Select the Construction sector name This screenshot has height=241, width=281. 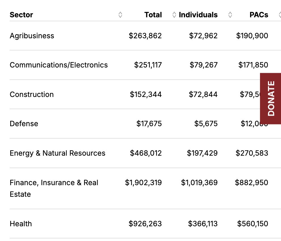32,94
